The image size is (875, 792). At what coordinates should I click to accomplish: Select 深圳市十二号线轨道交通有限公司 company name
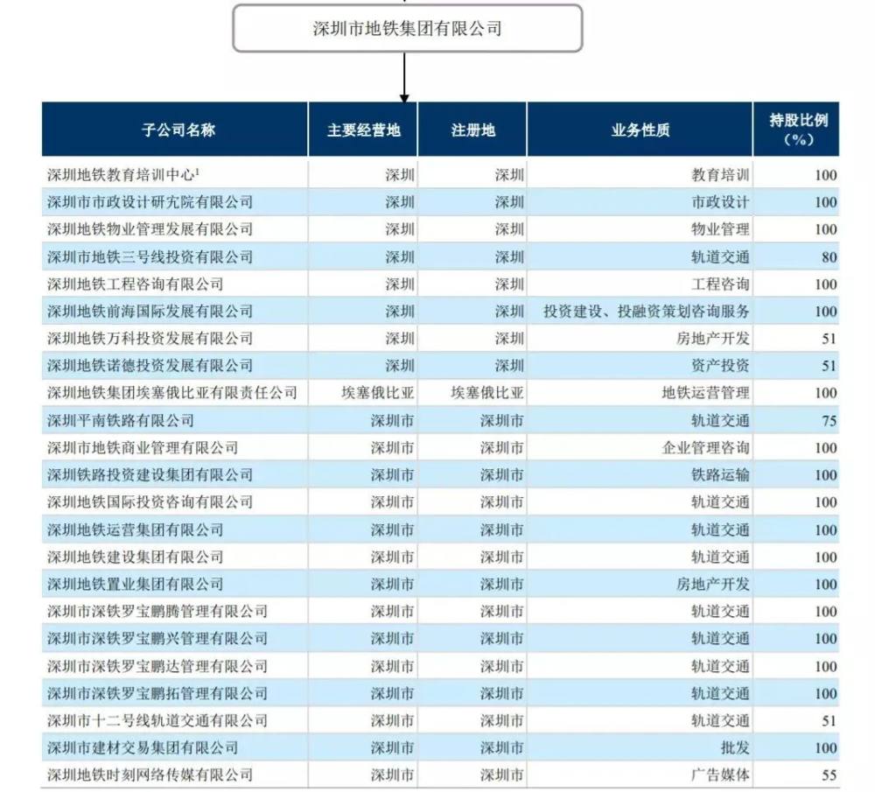click(x=157, y=720)
